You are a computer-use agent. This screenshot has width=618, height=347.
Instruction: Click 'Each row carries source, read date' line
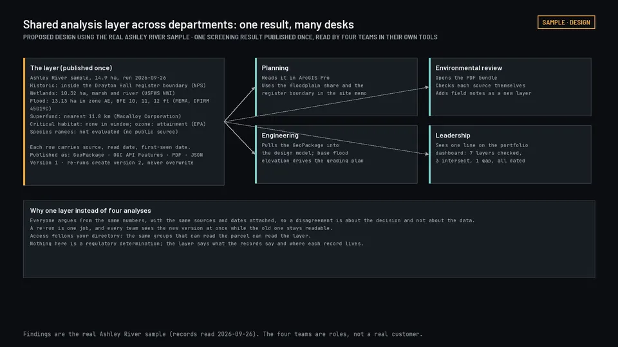110,147
